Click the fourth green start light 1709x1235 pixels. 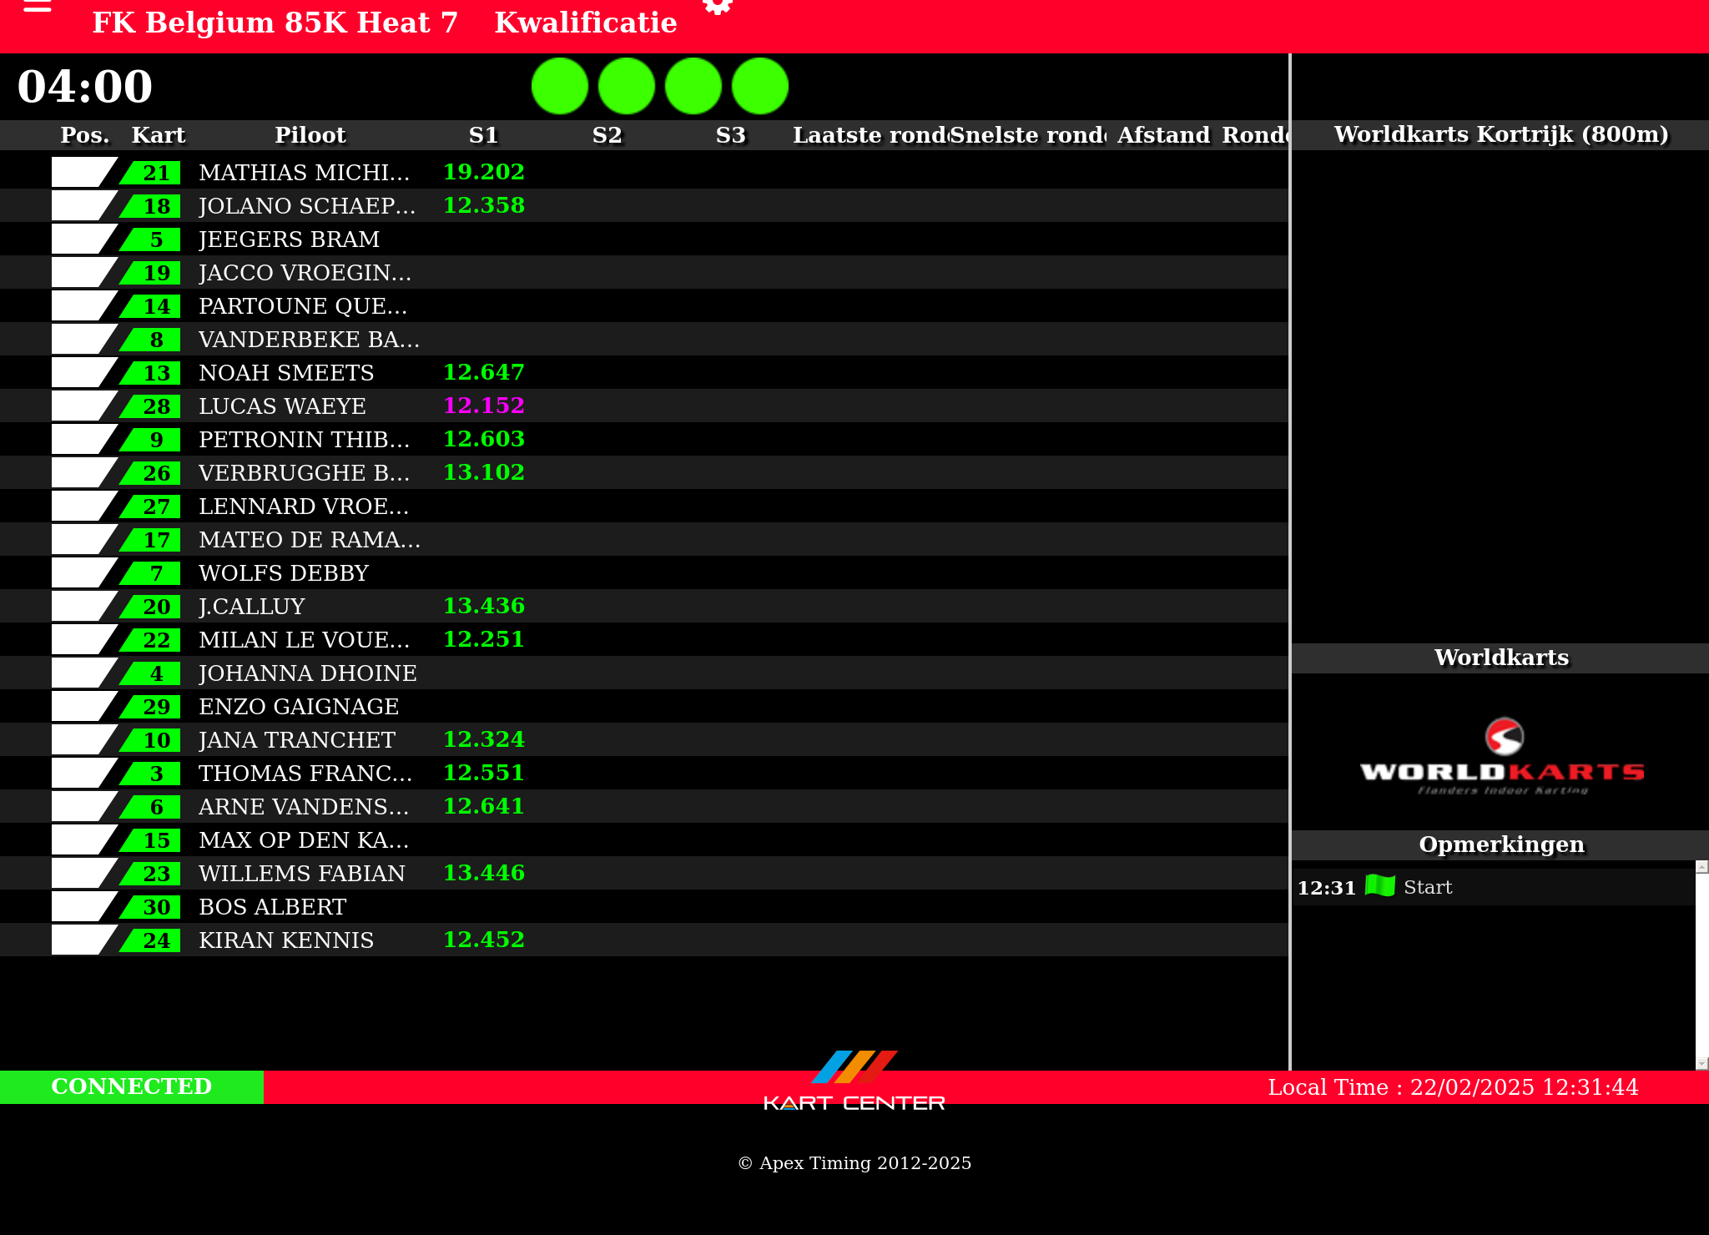760,86
